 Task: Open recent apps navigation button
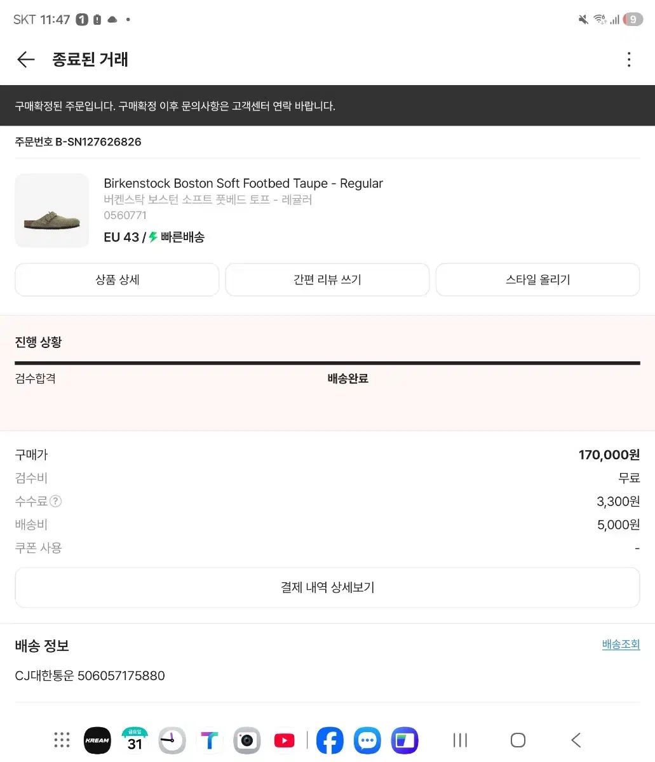point(460,740)
